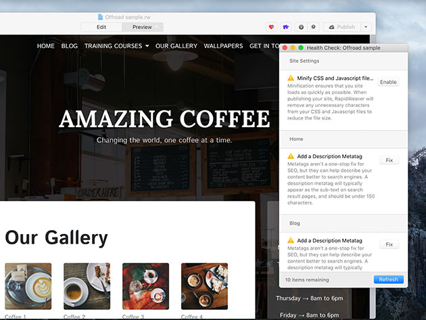
Task: Select the Blog section header in Health Check
Action: [344, 223]
